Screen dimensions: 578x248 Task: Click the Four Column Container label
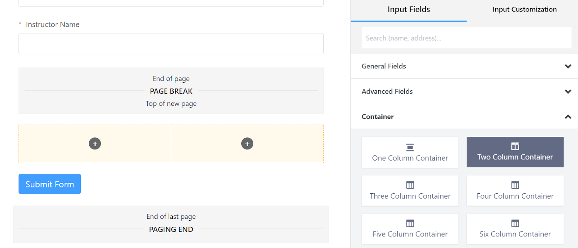(x=515, y=196)
